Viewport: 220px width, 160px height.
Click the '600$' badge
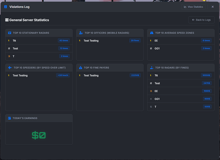(x=207, y=99)
